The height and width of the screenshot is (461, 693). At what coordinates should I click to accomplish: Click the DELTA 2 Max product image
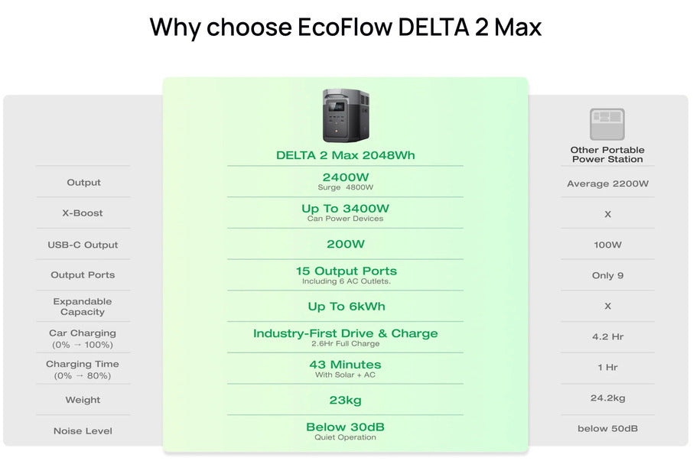[x=346, y=115]
